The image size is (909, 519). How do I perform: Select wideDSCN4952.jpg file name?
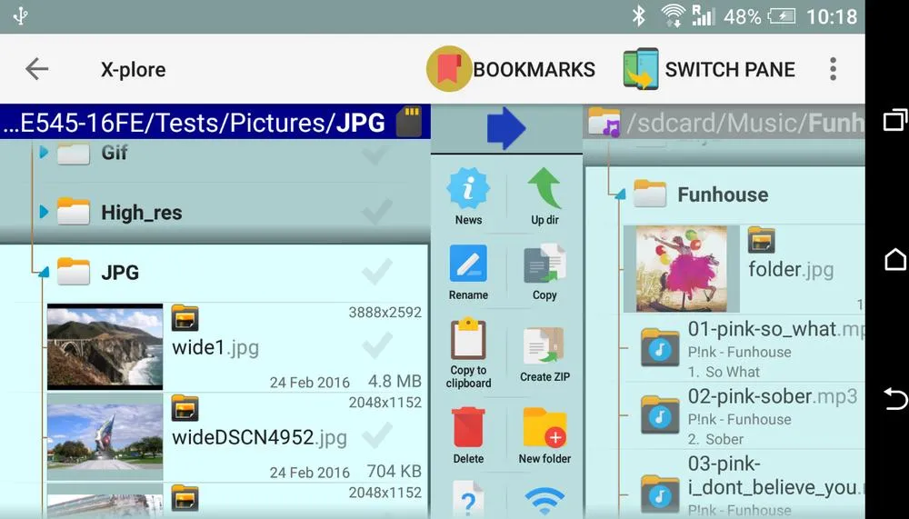point(259,437)
